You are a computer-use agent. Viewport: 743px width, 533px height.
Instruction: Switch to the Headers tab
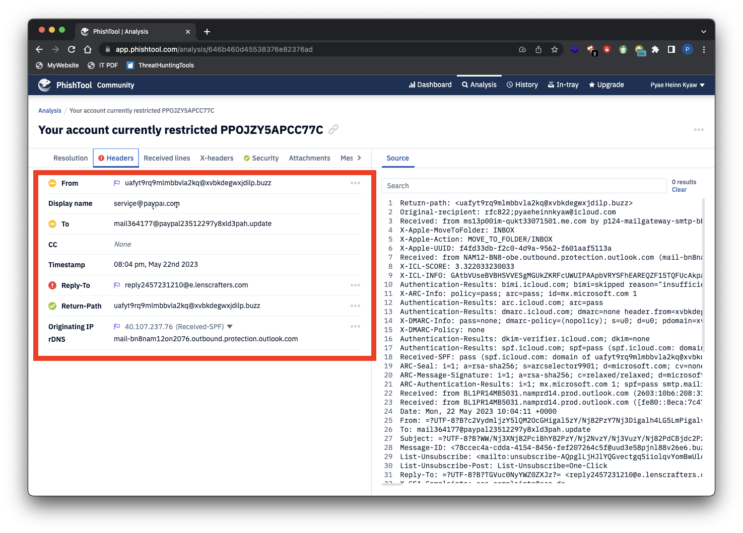click(116, 158)
